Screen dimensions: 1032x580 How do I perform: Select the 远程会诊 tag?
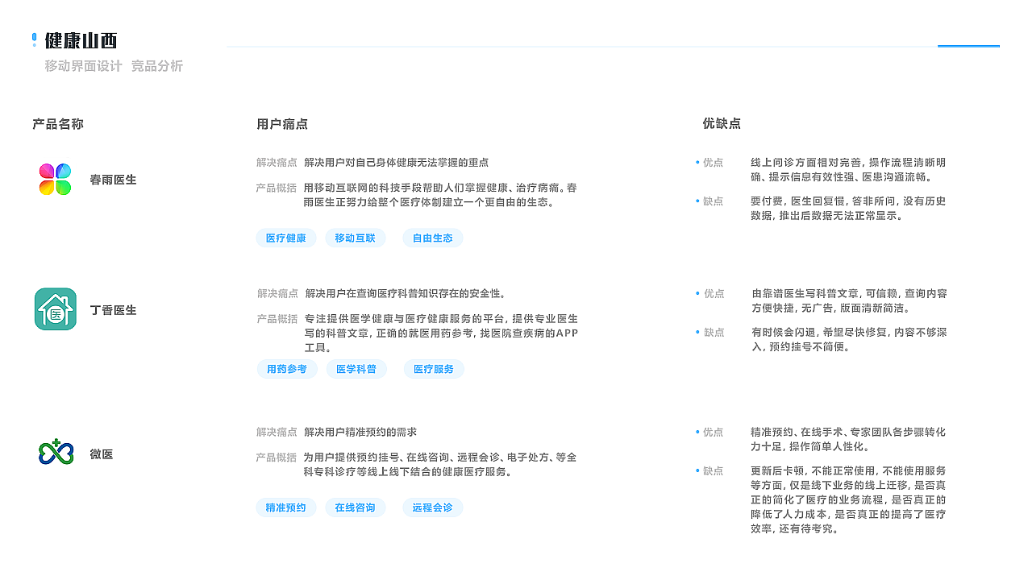[x=433, y=507]
